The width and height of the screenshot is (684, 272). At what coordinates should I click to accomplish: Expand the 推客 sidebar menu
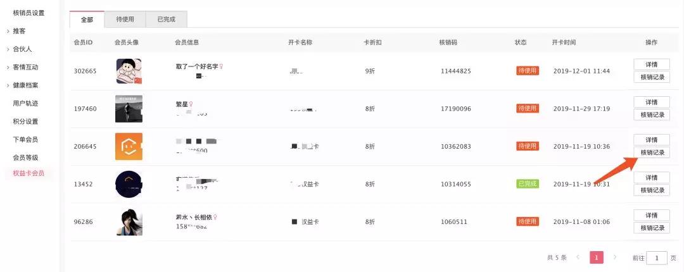tap(19, 31)
